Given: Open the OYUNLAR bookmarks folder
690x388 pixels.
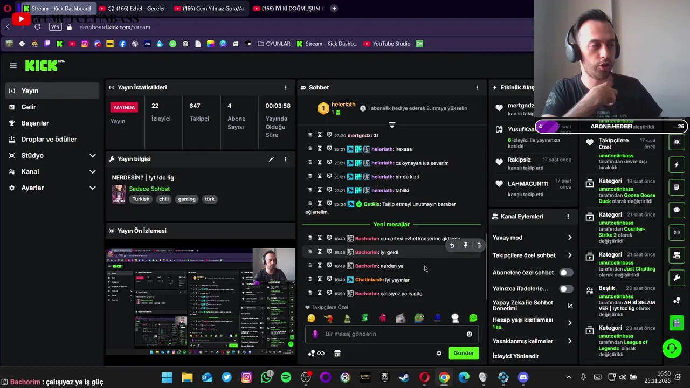Looking at the screenshot, I should 274,44.
